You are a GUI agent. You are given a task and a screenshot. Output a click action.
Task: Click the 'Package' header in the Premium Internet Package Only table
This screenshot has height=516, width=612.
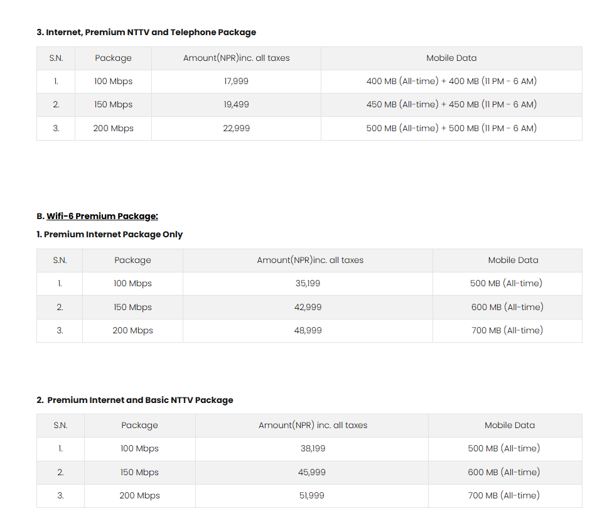[132, 260]
